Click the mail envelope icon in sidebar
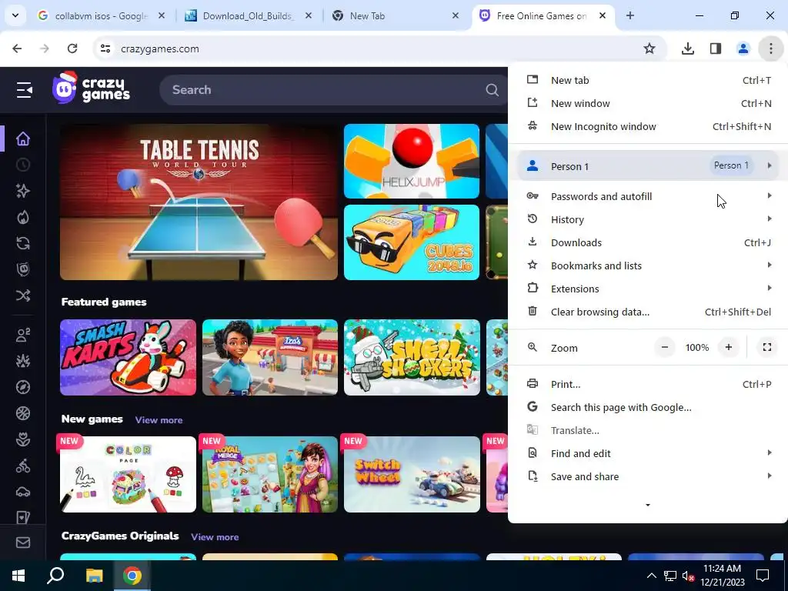788x591 pixels. point(23,543)
